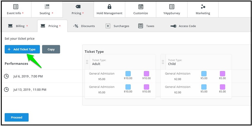
Task: Click the Surcharges plus-box icon
Action: 108,26
